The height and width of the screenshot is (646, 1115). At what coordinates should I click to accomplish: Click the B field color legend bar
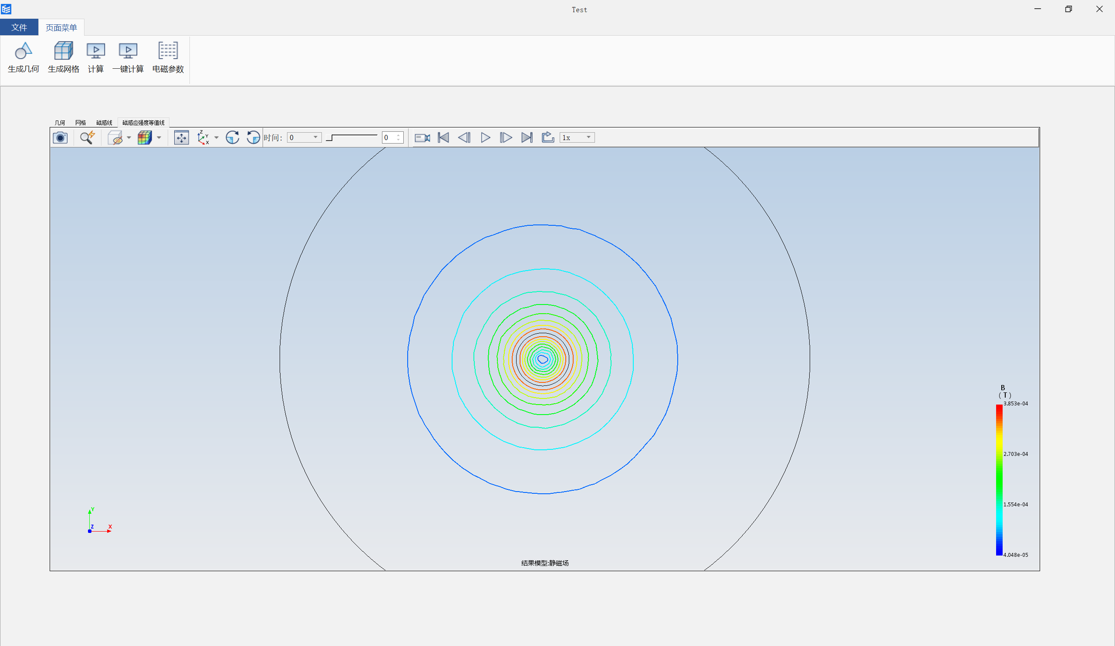click(x=999, y=480)
